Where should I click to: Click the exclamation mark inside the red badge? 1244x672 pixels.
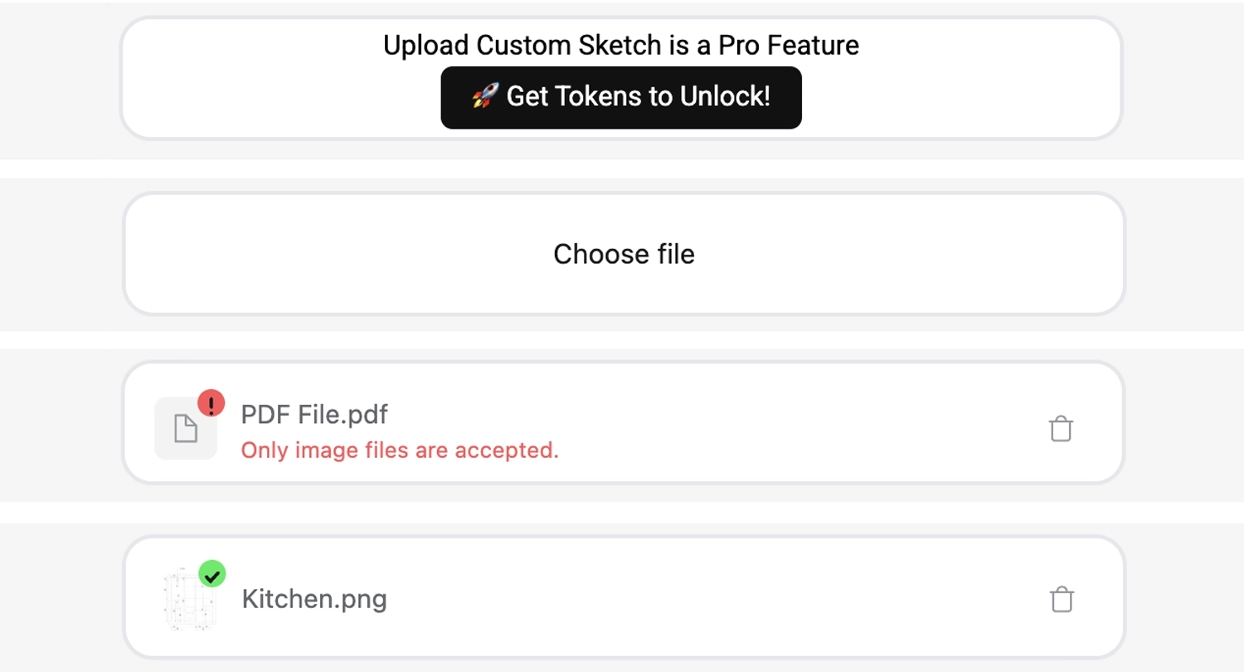point(212,405)
